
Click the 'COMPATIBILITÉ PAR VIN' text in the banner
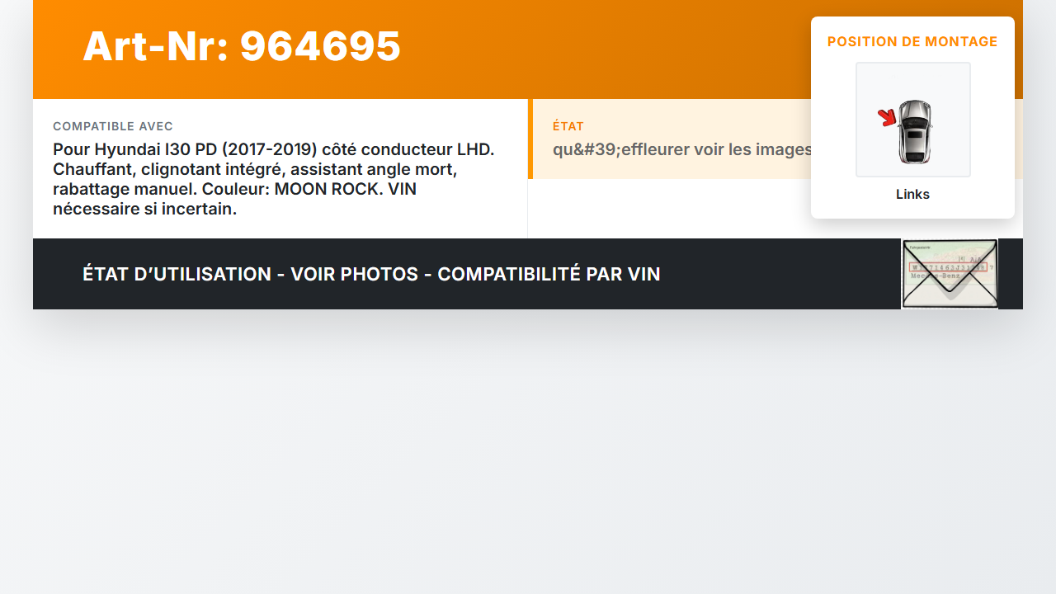549,274
